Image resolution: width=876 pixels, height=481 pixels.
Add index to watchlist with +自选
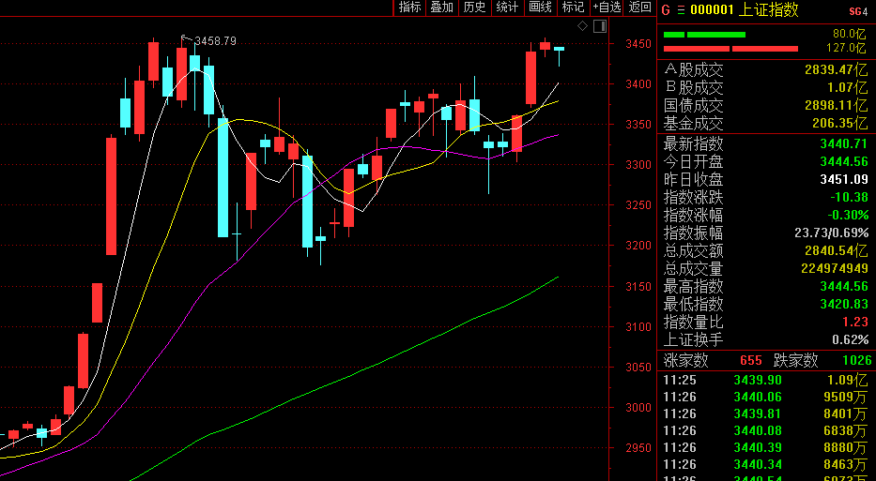click(607, 8)
